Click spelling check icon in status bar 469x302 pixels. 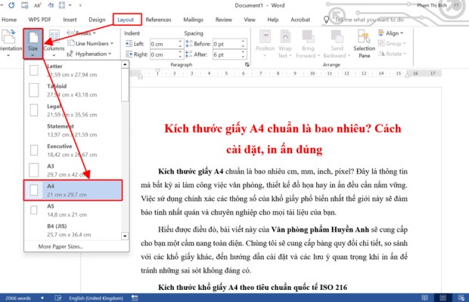click(58, 297)
